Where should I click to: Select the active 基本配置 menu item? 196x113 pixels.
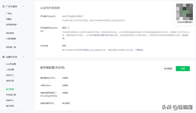tap(10, 89)
